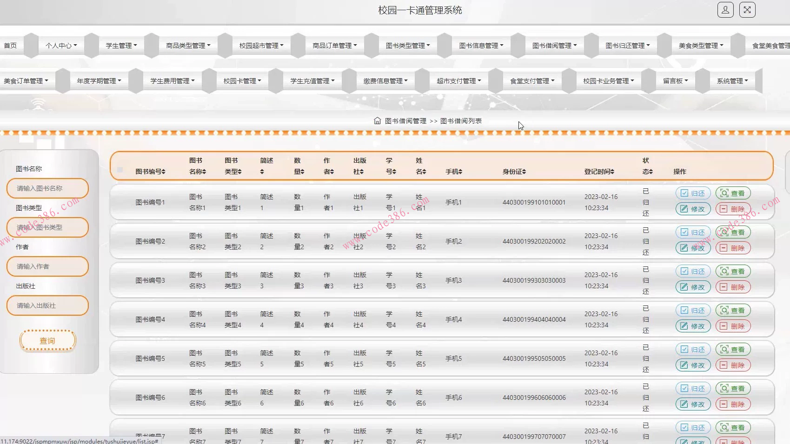Focus the 请输入图书类型 input field
790x444 pixels.
[x=47, y=227]
